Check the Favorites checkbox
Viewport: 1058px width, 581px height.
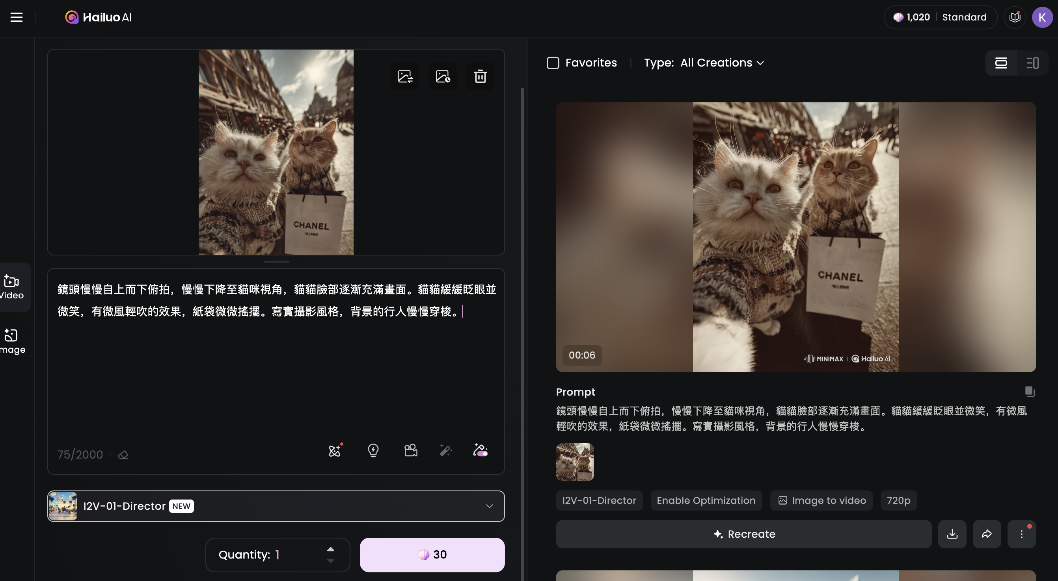coord(553,63)
